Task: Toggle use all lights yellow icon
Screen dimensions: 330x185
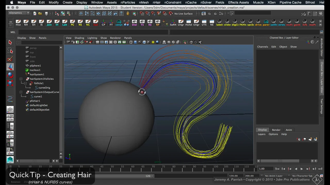Action: [153, 42]
